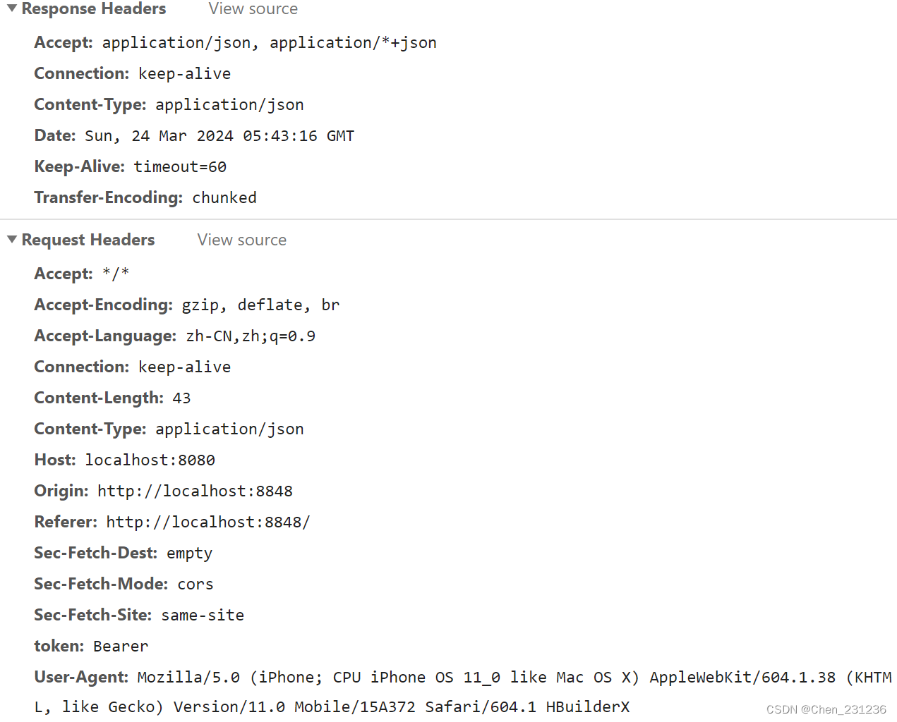Screen dimensions: 897x722
Task: Open View source for Request Headers
Action: point(241,240)
